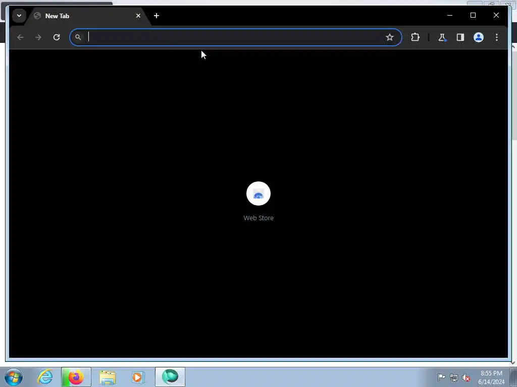Open Windows Explorer folder from taskbar
The height and width of the screenshot is (387, 517).
[108, 377]
